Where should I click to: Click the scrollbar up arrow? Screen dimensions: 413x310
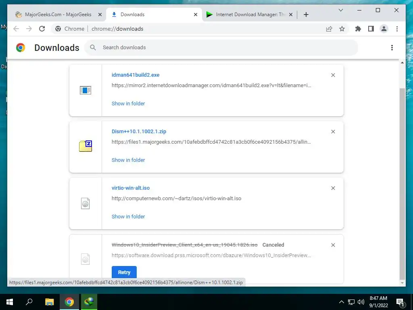point(402,63)
